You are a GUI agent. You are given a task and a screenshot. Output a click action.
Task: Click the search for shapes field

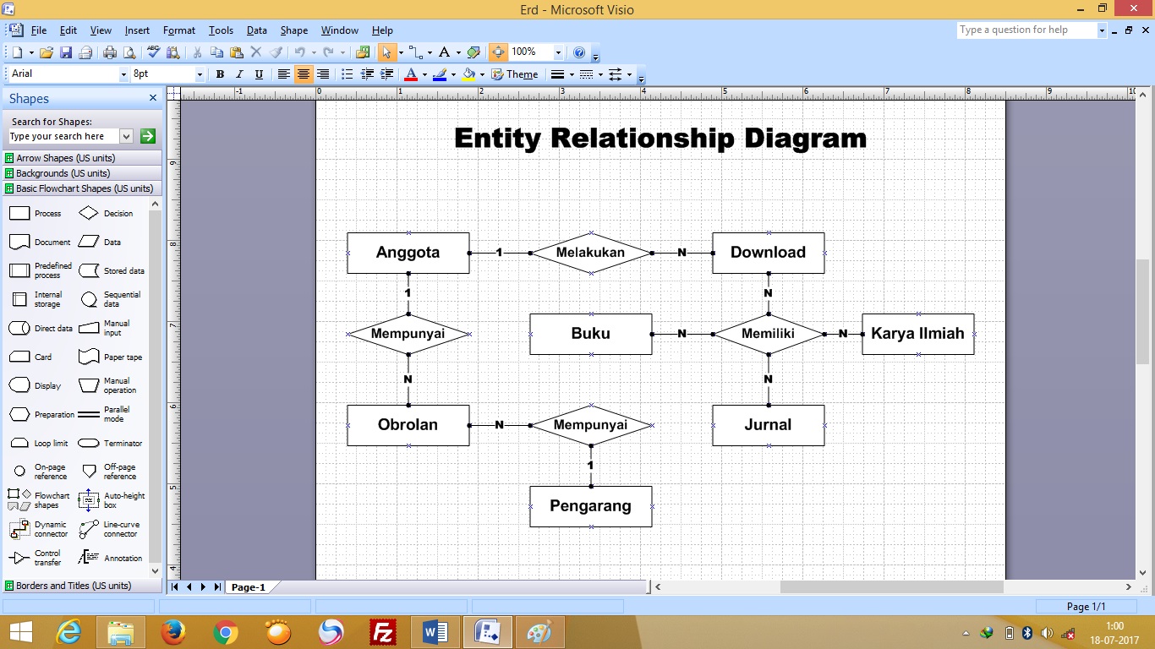click(x=63, y=136)
